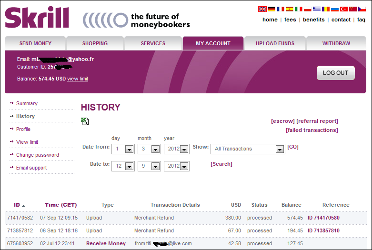This screenshot has width=372, height=250.
Task: Click the [referral report] link
Action: [317, 121]
